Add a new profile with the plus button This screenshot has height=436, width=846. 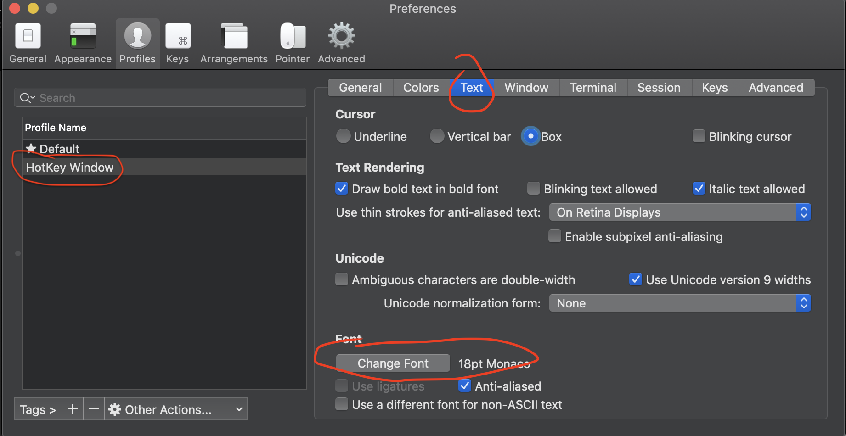tap(72, 409)
